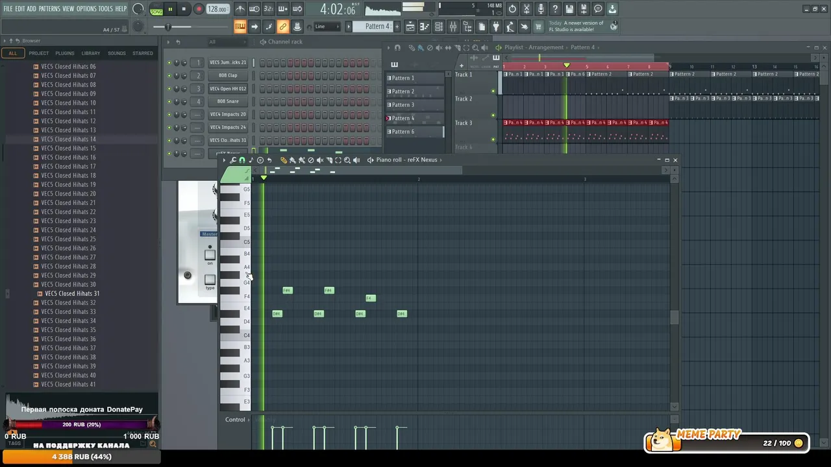Image resolution: width=831 pixels, height=467 pixels.
Task: Toggle the Piano roll magnet snap icon
Action: click(x=242, y=160)
